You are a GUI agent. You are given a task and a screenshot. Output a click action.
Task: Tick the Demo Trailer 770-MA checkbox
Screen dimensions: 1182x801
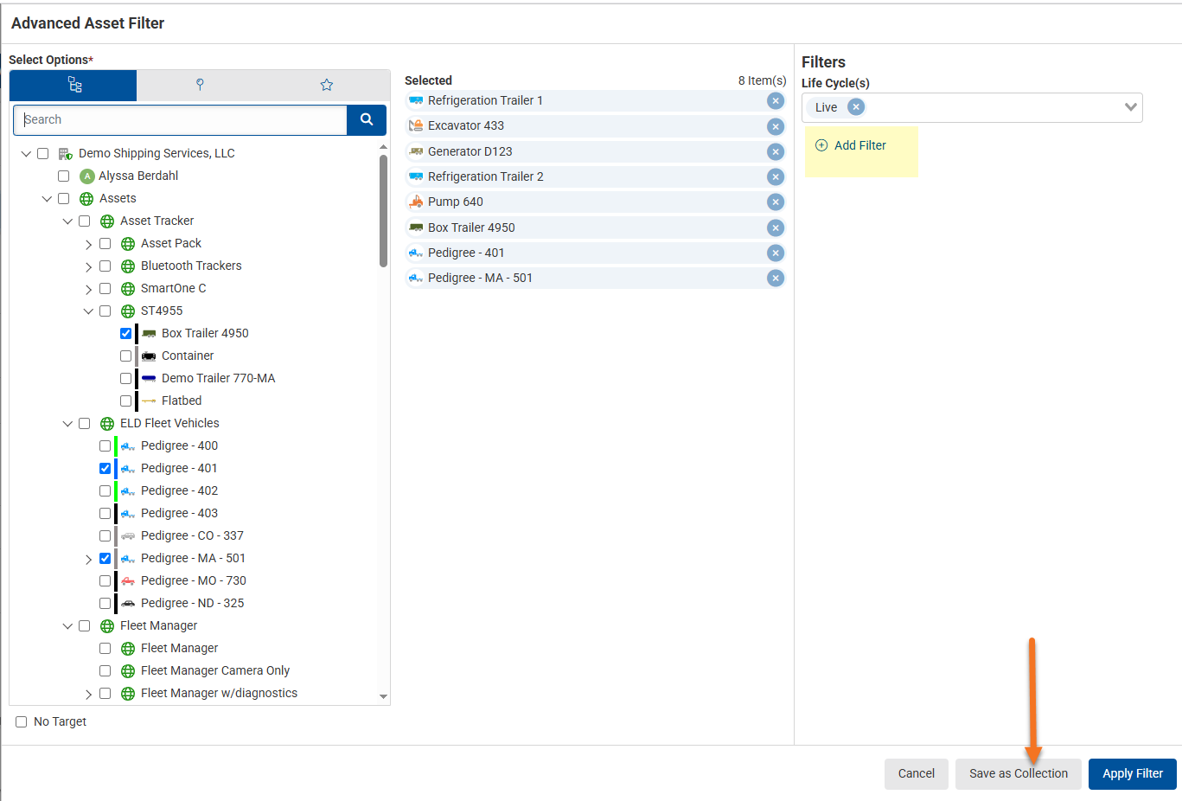pyautogui.click(x=126, y=379)
